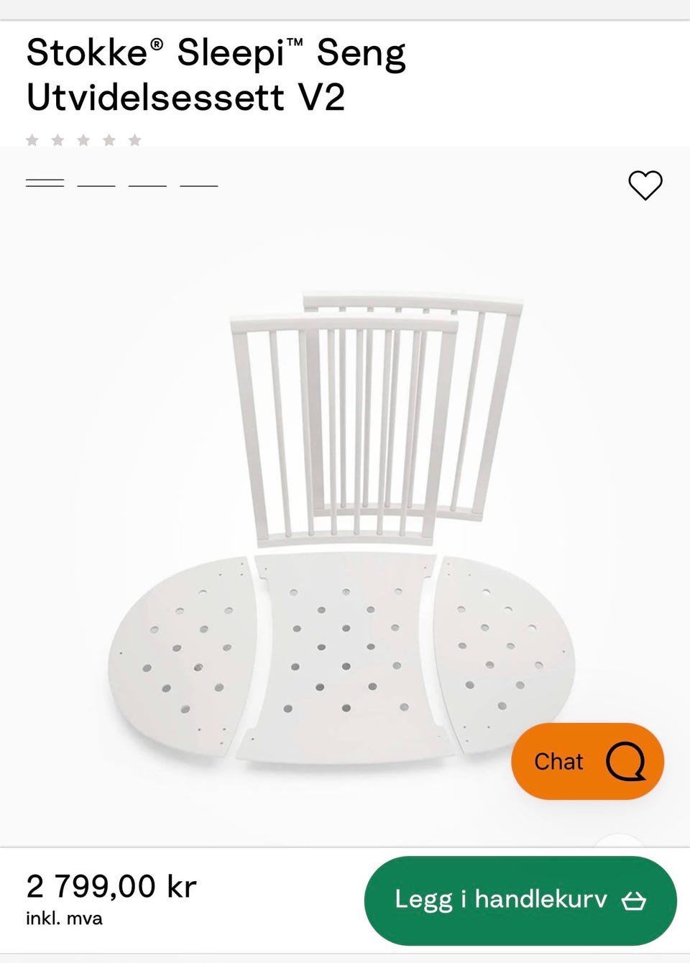The image size is (690, 963).
Task: Add item via Legg i handlekurv button
Action: click(x=520, y=900)
